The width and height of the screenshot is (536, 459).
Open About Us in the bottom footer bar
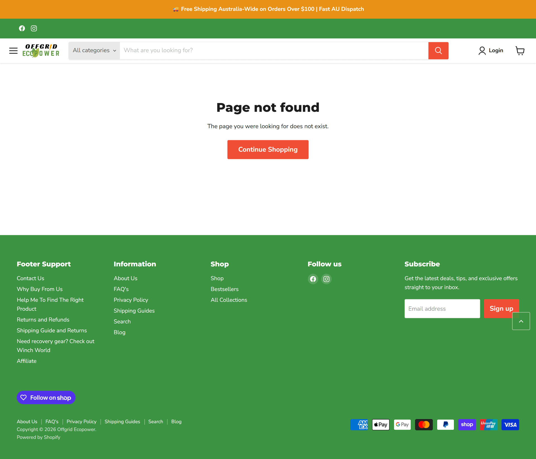(27, 422)
